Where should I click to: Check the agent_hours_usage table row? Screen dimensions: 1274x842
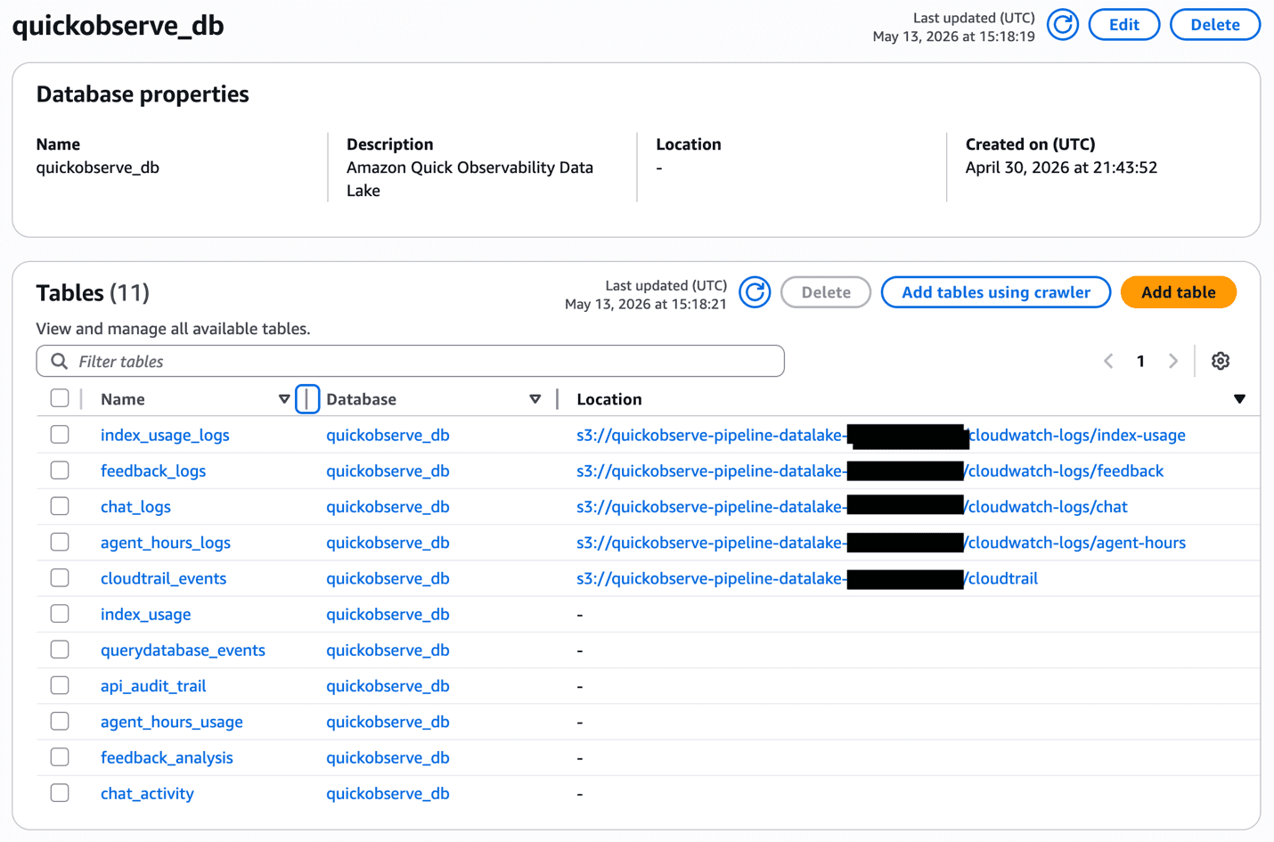pos(60,721)
